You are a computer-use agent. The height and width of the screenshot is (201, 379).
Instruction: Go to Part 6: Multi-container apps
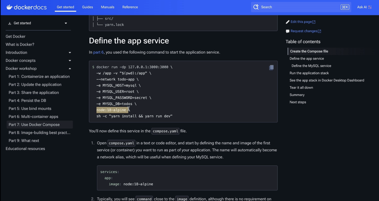coord(33,117)
